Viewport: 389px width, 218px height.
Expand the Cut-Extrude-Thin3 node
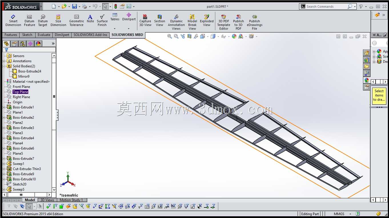[x=4, y=169]
